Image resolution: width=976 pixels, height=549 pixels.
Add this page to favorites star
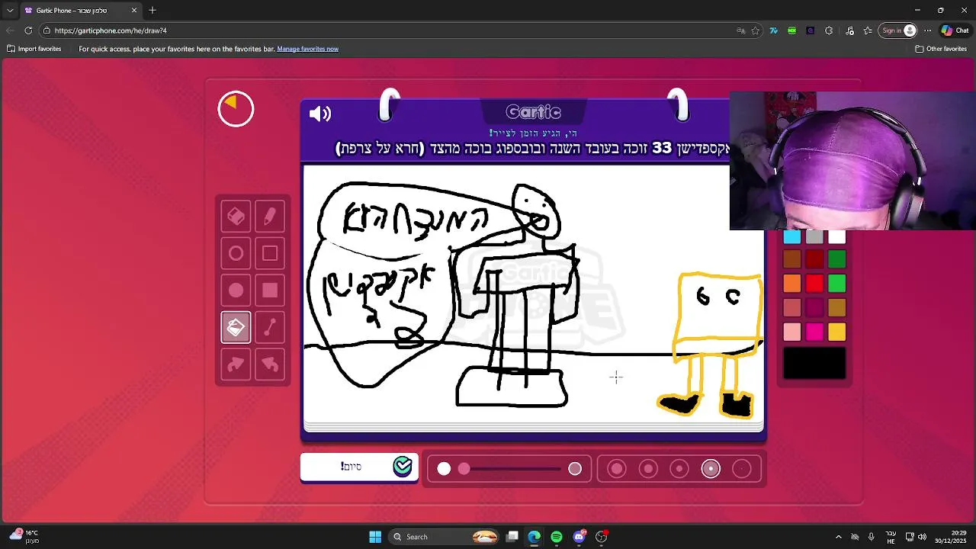point(756,30)
